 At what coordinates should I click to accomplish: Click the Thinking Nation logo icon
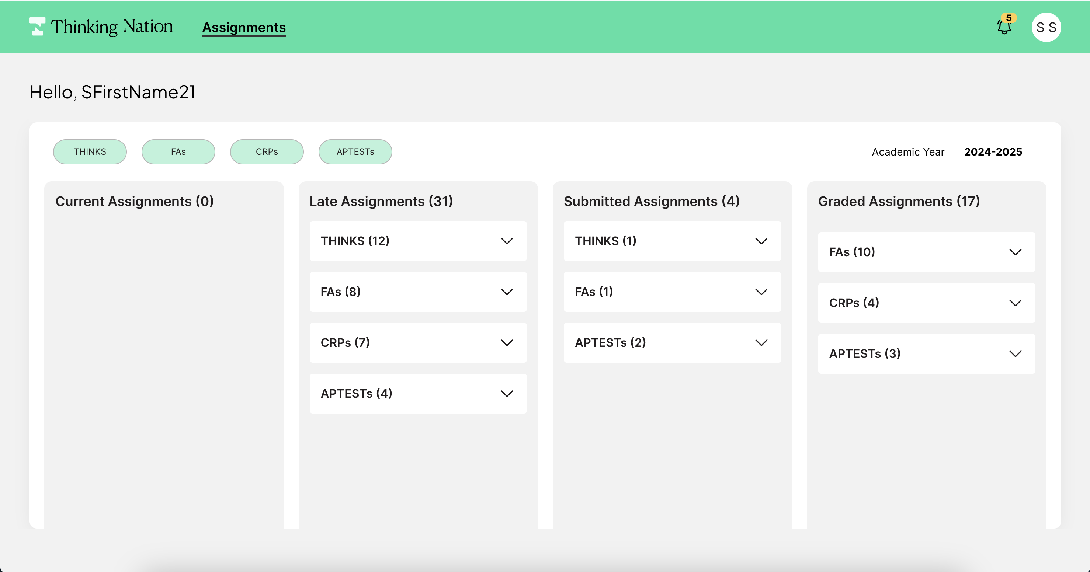[37, 27]
